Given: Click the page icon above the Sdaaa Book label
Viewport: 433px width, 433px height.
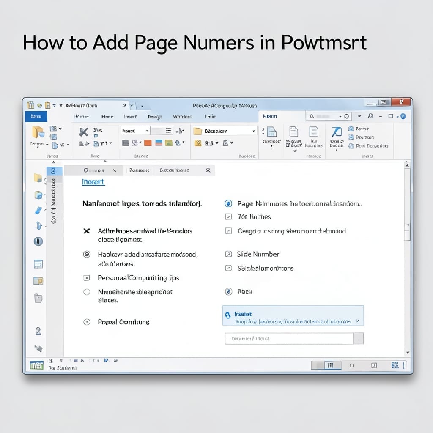Looking at the screenshot, I should 293,132.
